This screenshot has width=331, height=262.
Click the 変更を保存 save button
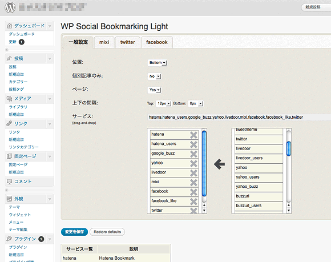click(75, 232)
